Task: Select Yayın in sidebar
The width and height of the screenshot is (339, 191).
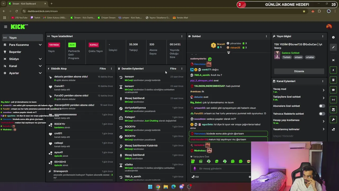Action: (23, 38)
